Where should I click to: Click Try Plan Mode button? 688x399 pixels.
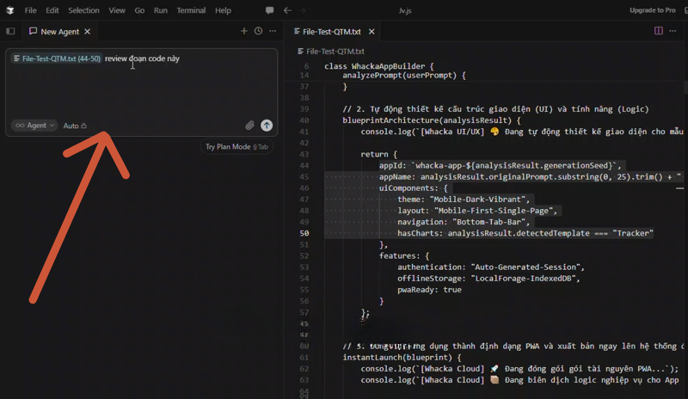click(236, 146)
